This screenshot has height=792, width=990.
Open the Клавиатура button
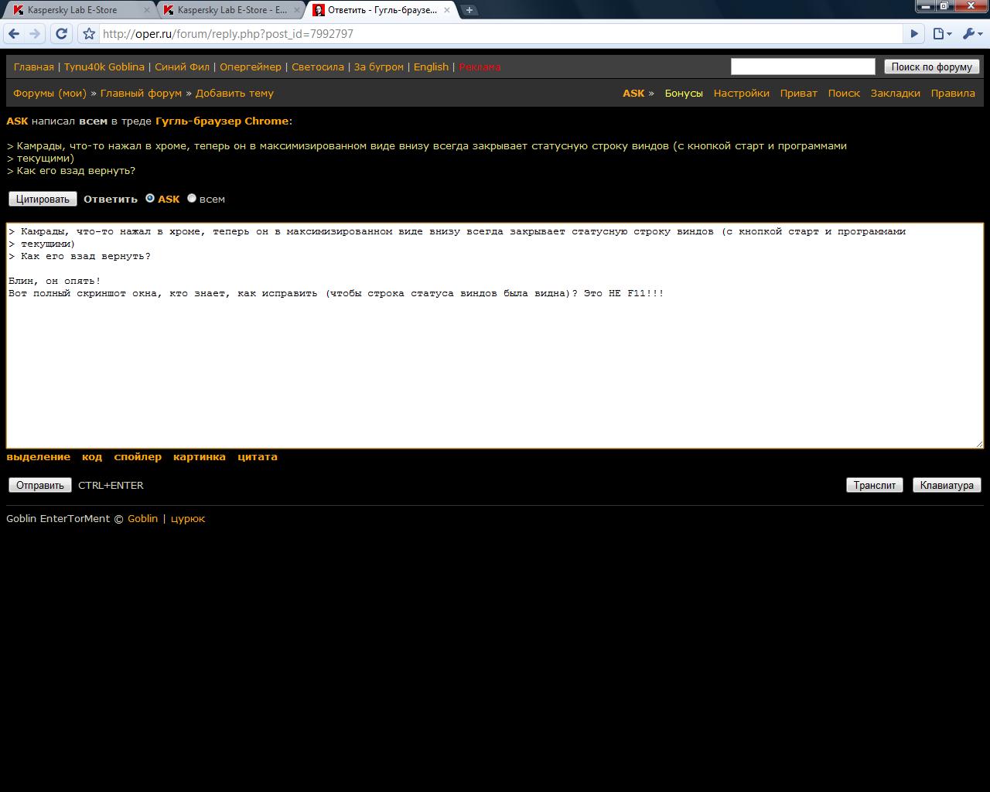(x=947, y=485)
